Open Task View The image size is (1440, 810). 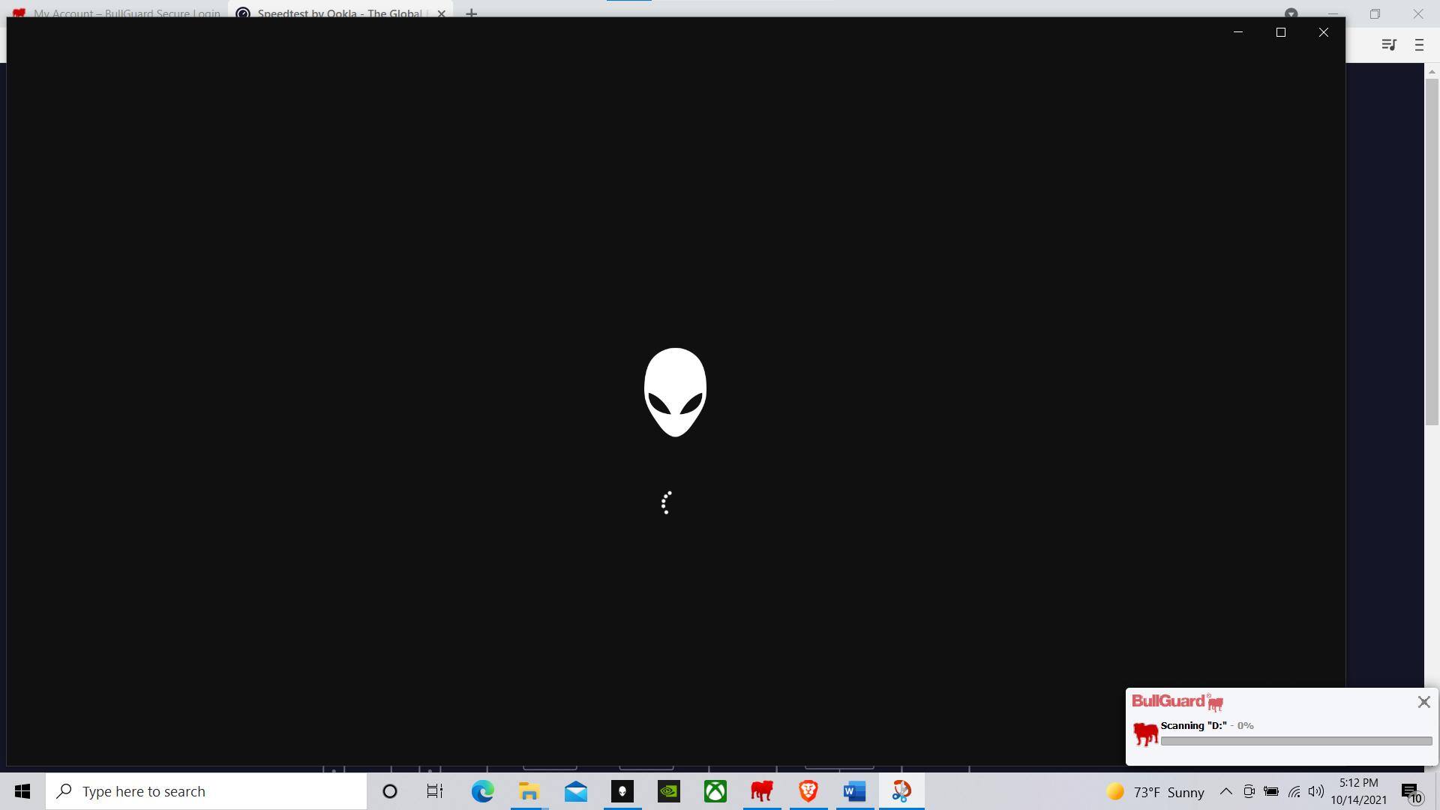point(435,791)
